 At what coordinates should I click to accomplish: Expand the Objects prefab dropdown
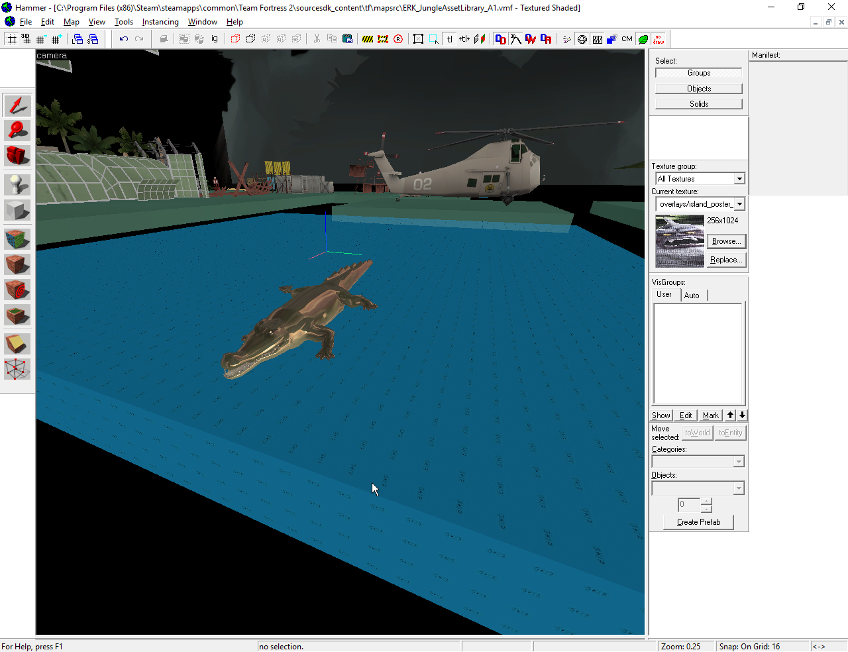point(739,488)
